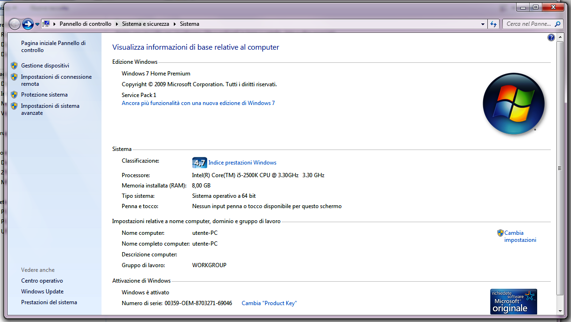Viewport: 571px width, 322px height.
Task: Close the System window
Action: [x=553, y=7]
